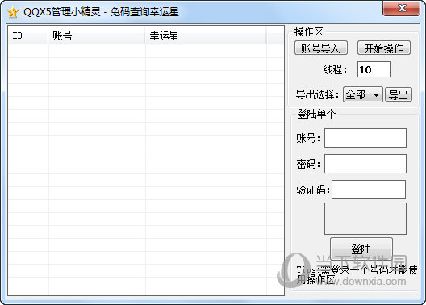
Task: Click the 登陆 button
Action: [361, 249]
